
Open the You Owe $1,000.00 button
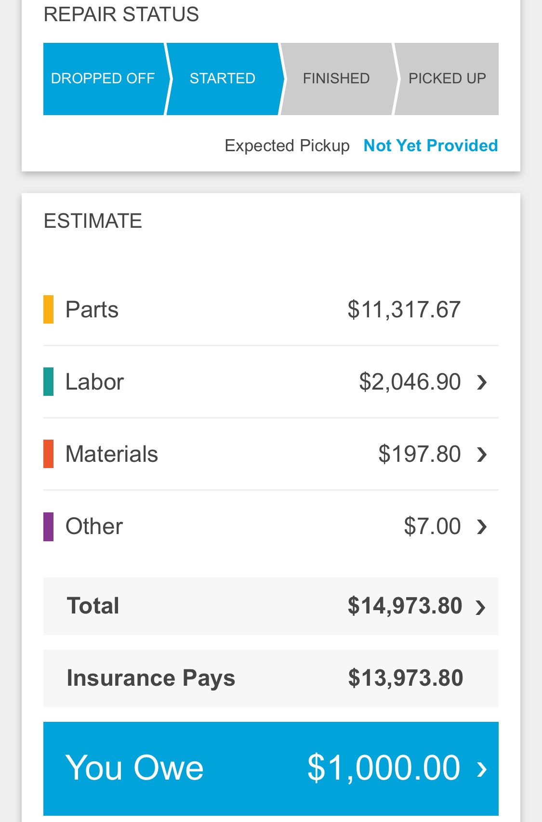pos(271,768)
